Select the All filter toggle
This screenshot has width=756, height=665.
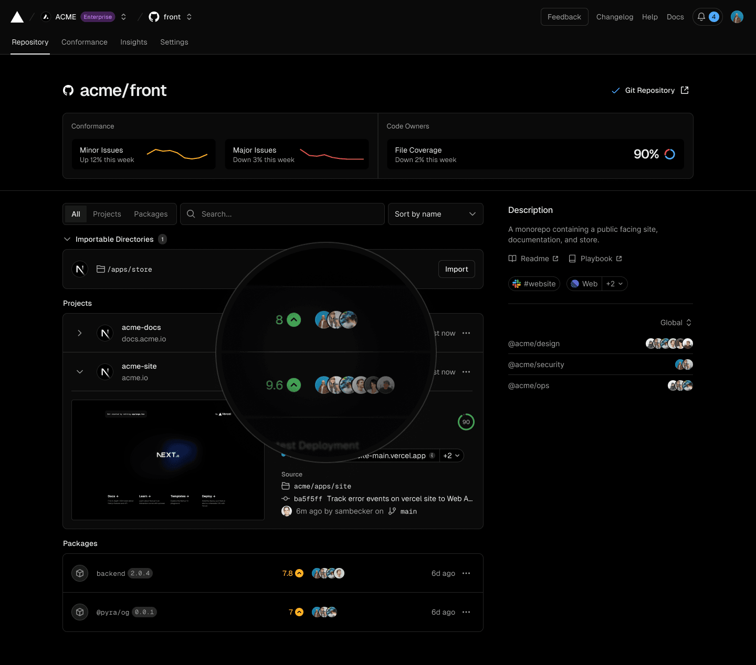point(76,214)
